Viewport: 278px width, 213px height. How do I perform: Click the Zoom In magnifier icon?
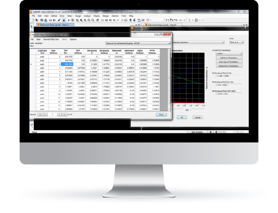pos(89,20)
